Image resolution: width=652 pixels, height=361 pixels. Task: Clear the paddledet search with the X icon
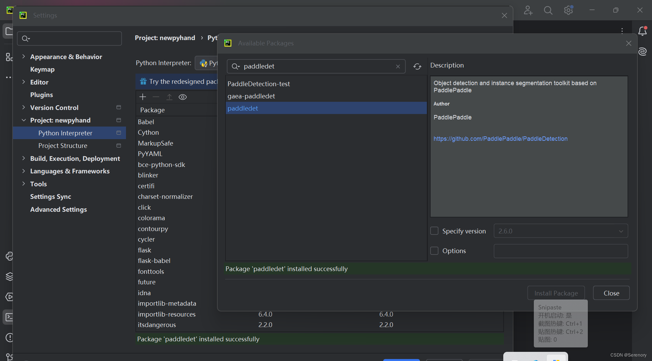(398, 66)
